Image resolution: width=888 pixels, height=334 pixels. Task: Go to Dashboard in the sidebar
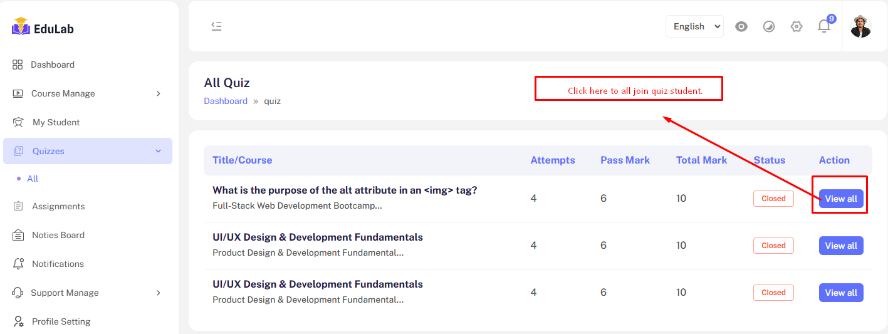coord(53,65)
